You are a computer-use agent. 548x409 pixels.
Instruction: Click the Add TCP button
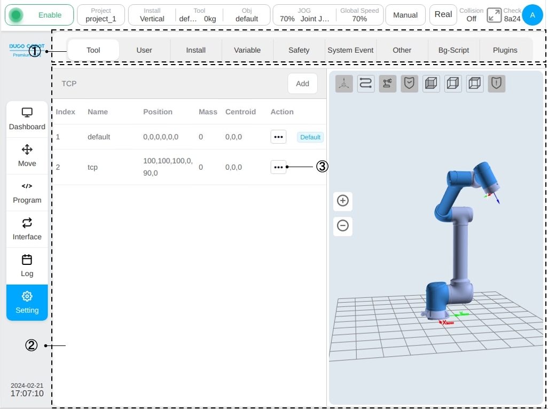coord(302,83)
